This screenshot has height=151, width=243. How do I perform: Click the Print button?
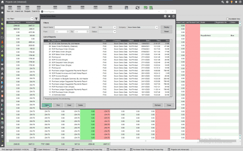coord(58,105)
